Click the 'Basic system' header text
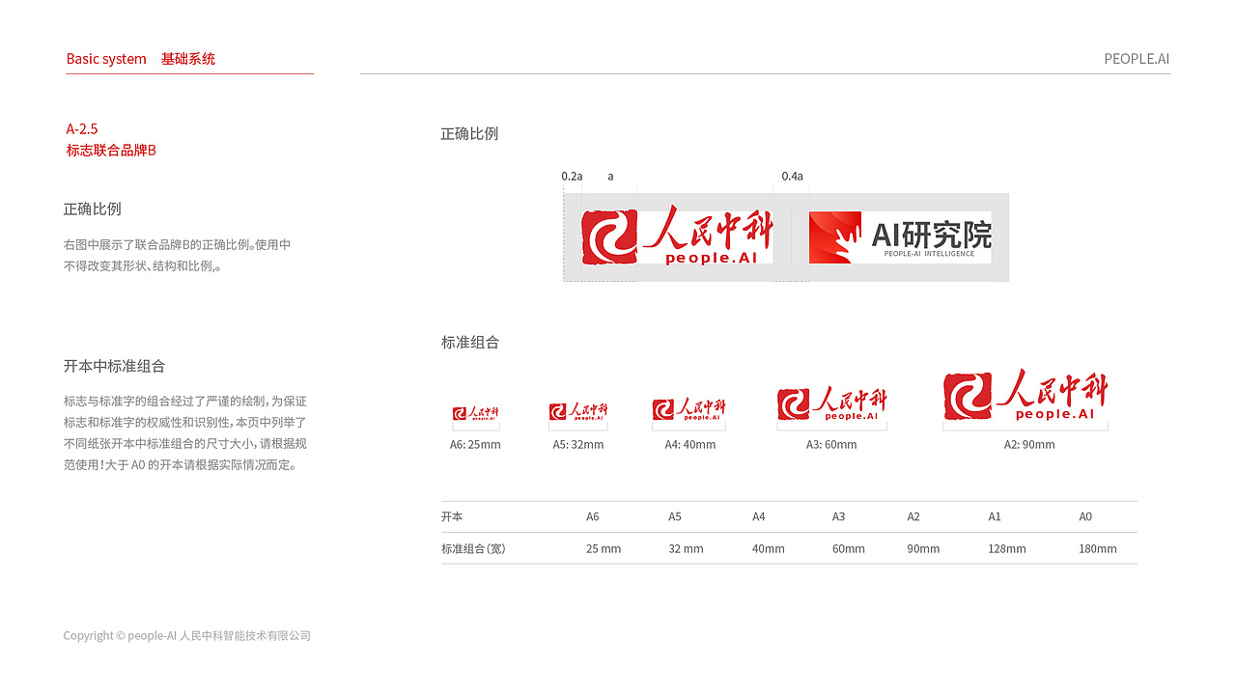This screenshot has height=695, width=1236. [106, 59]
